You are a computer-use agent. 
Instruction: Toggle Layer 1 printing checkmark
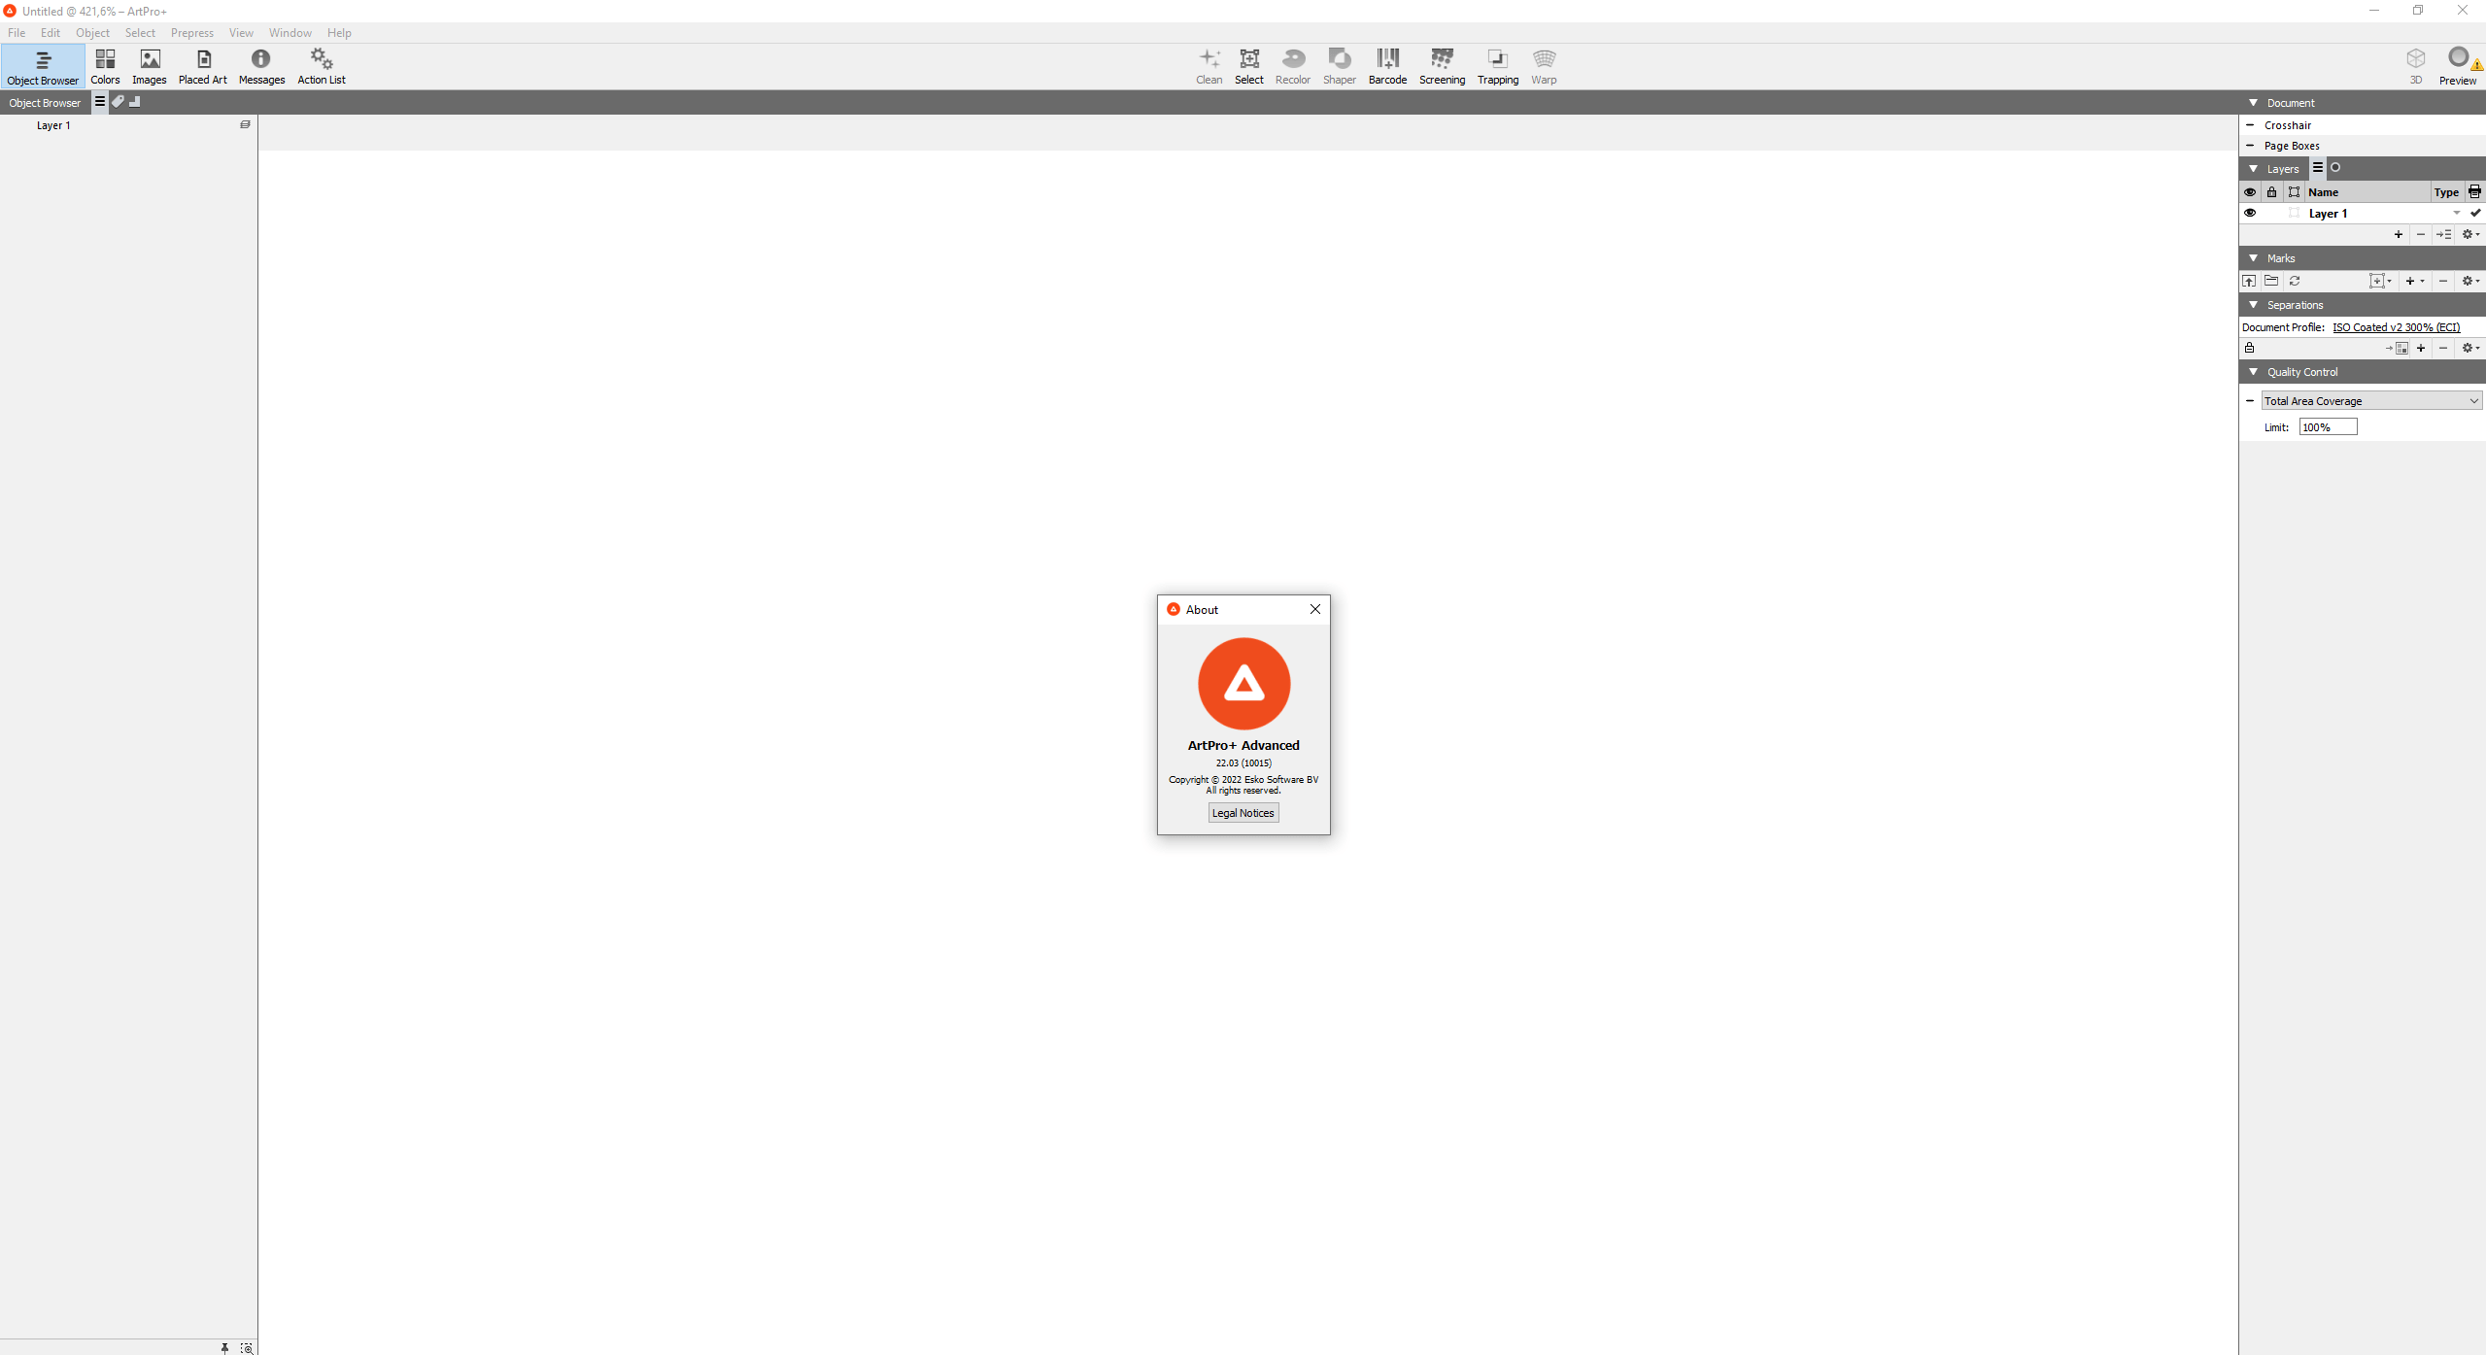pos(2475,213)
